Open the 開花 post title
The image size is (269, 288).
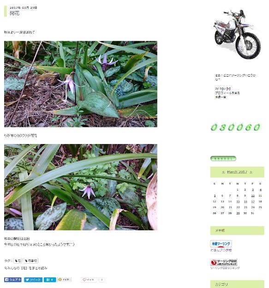[14, 13]
